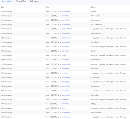Select the memo text @beverlyoj

pos(95,77)
